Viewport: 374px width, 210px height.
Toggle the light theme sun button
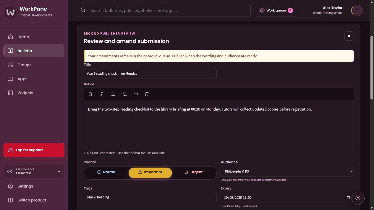click(358, 198)
